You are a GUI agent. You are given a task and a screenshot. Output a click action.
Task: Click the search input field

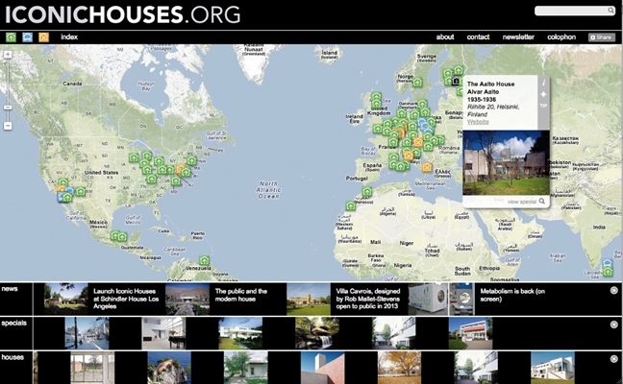pyautogui.click(x=571, y=11)
